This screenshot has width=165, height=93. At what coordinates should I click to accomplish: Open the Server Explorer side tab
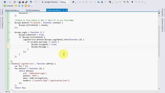[2, 23]
